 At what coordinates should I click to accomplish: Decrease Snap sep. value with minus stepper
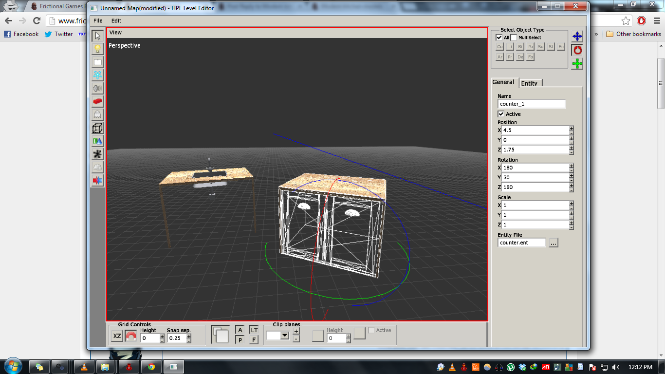(x=189, y=340)
